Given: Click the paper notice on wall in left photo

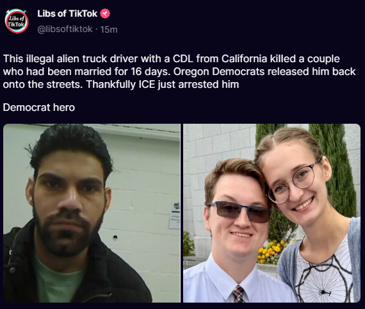Looking at the screenshot, I should 175,215.
